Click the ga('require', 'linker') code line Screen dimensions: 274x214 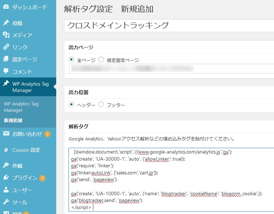[92, 166]
